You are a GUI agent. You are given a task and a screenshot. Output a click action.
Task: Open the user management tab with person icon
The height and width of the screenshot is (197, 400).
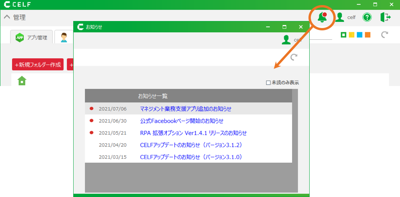64,37
